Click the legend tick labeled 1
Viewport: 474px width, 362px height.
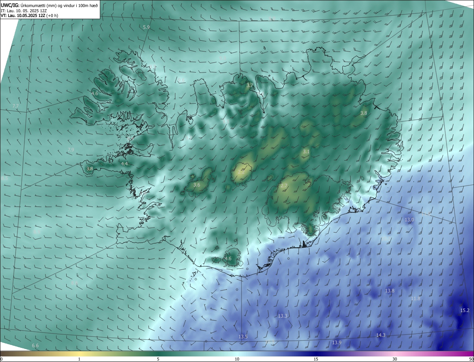click(x=79, y=359)
